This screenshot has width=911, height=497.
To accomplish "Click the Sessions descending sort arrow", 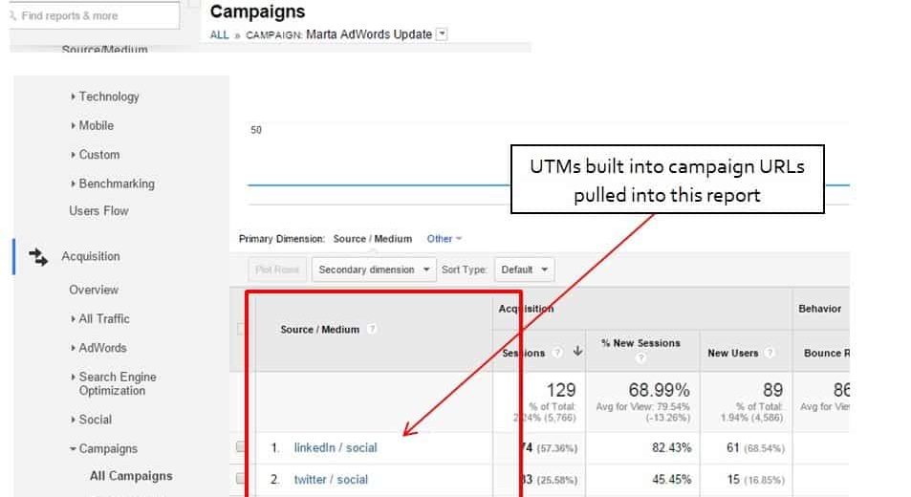I will pos(577,353).
